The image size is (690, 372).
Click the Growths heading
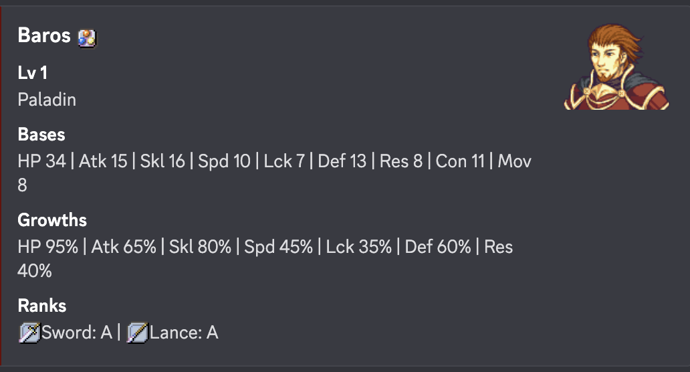pyautogui.click(x=52, y=220)
